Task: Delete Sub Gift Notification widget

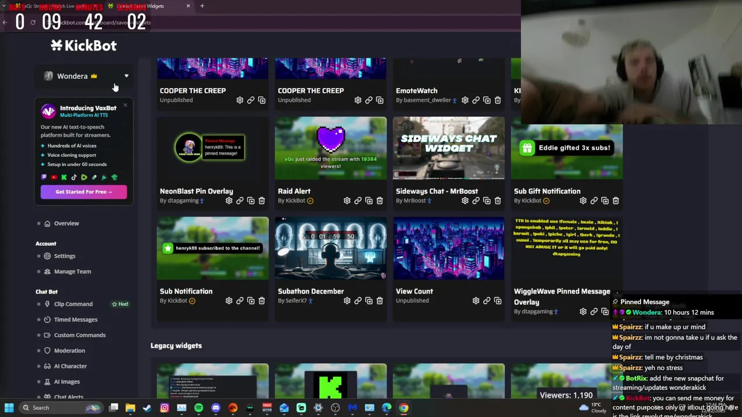Action: point(616,200)
